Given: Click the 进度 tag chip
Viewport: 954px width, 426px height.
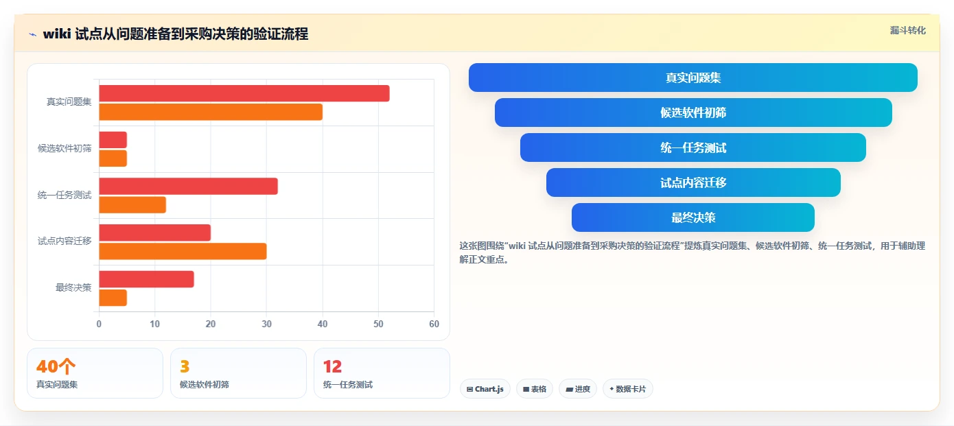Looking at the screenshot, I should (x=578, y=389).
